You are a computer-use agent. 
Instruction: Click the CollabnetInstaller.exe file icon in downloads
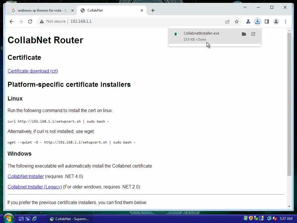click(x=176, y=34)
